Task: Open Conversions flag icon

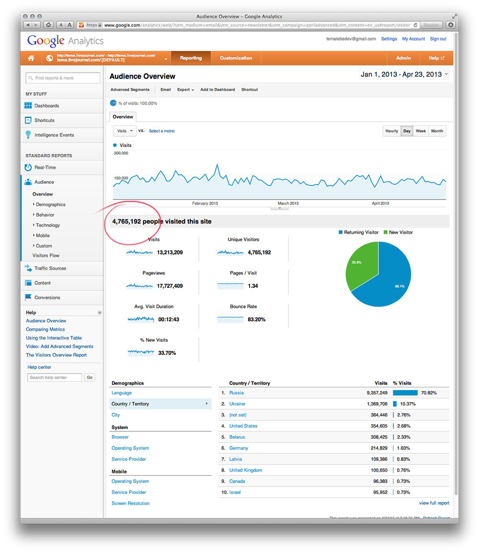Action: click(x=28, y=297)
